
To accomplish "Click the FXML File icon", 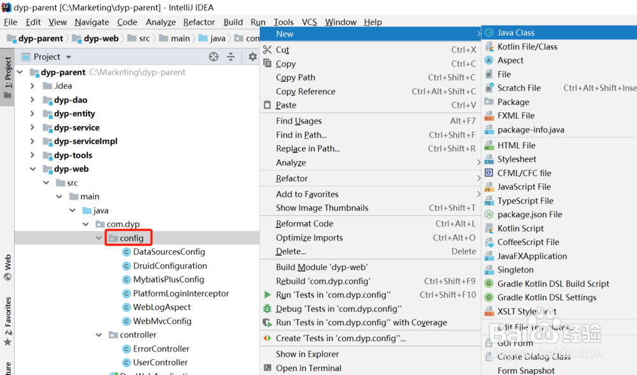I will [489, 116].
